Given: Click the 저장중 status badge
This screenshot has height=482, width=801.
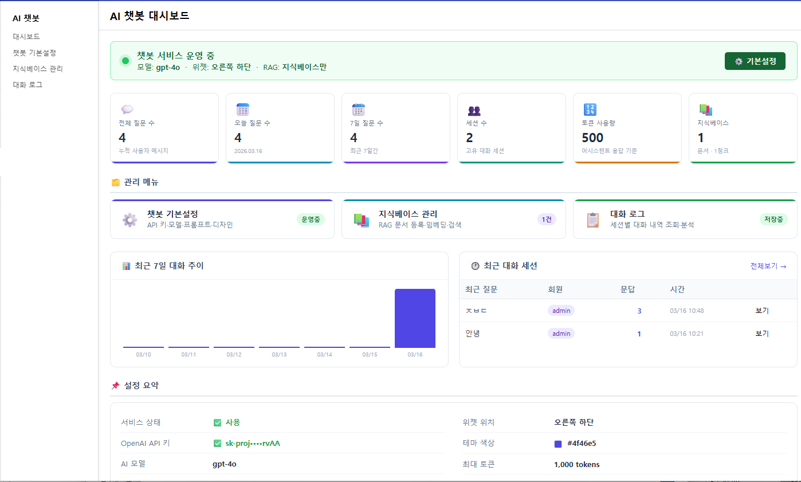Looking at the screenshot, I should pos(773,219).
